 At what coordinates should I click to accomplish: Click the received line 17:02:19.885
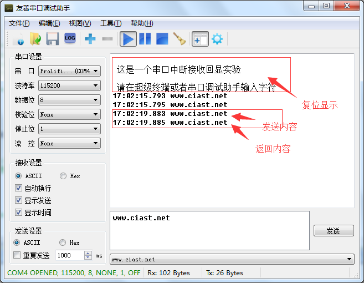point(170,123)
